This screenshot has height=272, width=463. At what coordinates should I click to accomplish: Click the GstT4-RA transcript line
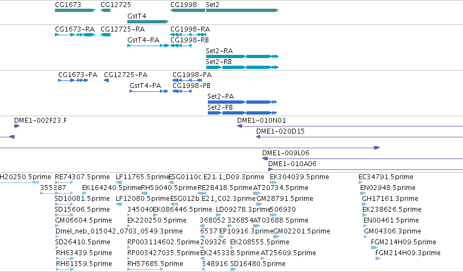148,46
